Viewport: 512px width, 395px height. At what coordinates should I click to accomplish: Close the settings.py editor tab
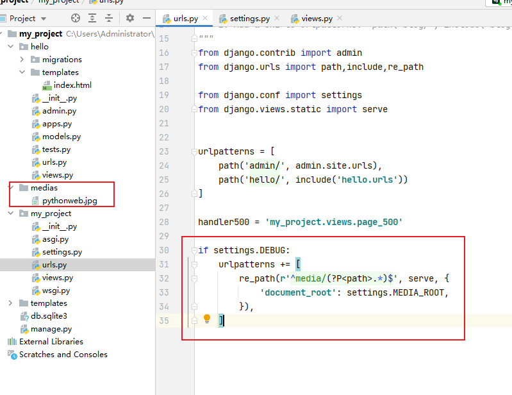(x=277, y=18)
